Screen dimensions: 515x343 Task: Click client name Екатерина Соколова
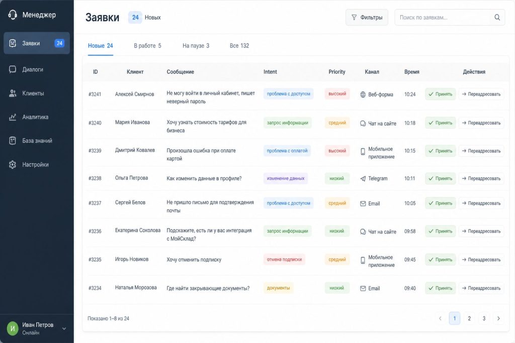point(138,231)
